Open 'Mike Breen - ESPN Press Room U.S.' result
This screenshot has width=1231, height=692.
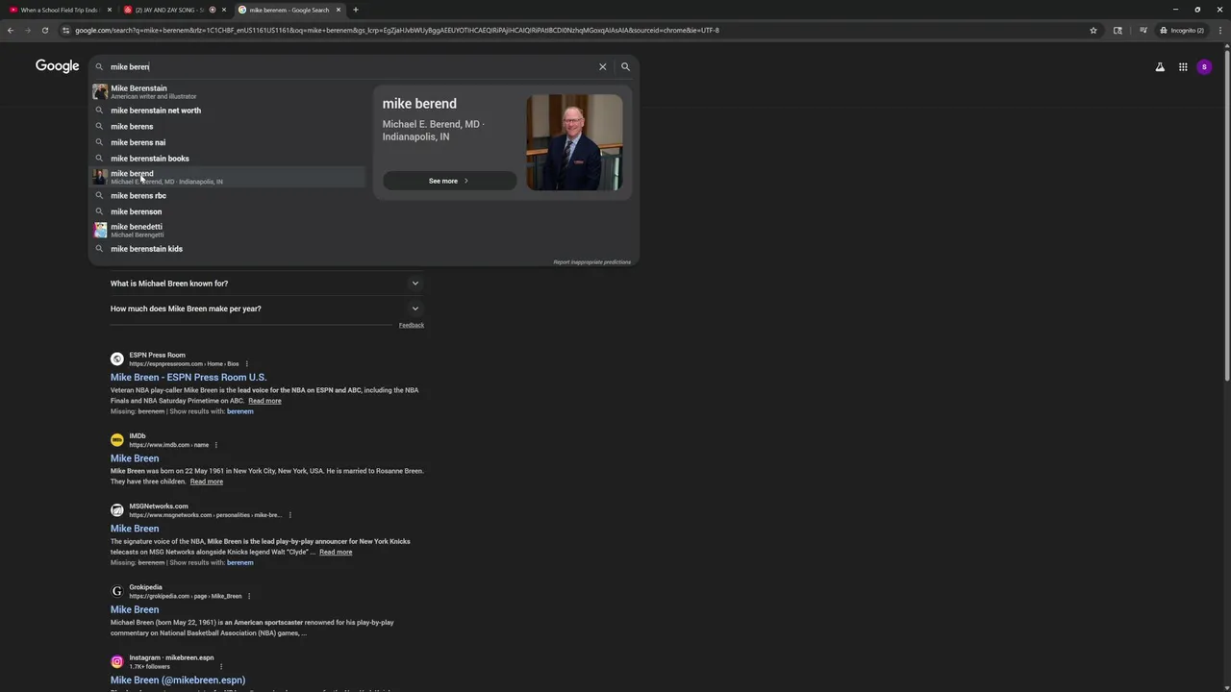point(188,378)
